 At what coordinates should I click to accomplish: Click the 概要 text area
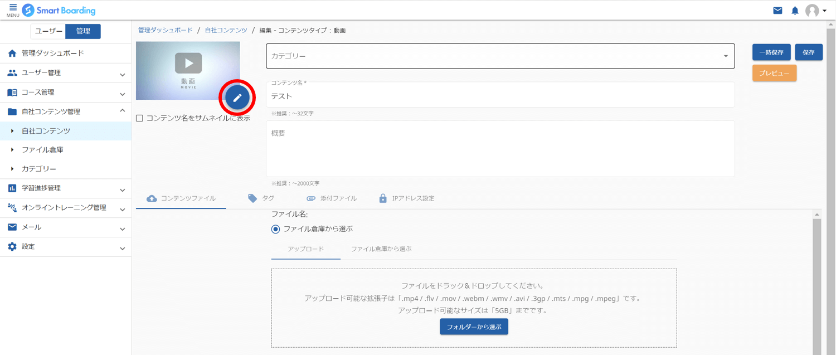click(x=500, y=149)
